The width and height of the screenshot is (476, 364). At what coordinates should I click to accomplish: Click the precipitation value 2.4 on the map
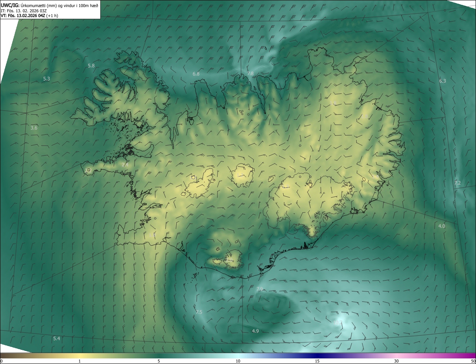click(x=125, y=164)
